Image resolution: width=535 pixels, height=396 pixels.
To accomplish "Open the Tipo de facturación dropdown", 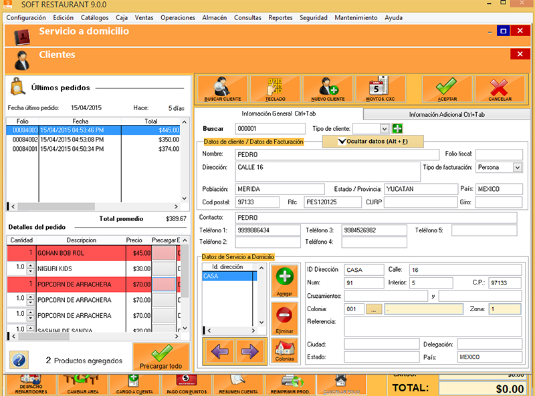I will click(517, 167).
